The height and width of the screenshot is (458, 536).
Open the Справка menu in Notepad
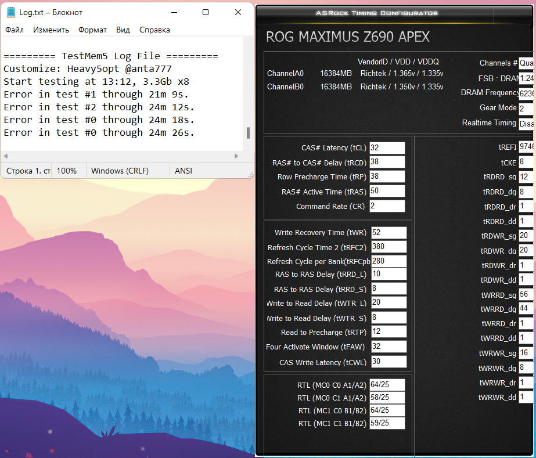coord(154,30)
